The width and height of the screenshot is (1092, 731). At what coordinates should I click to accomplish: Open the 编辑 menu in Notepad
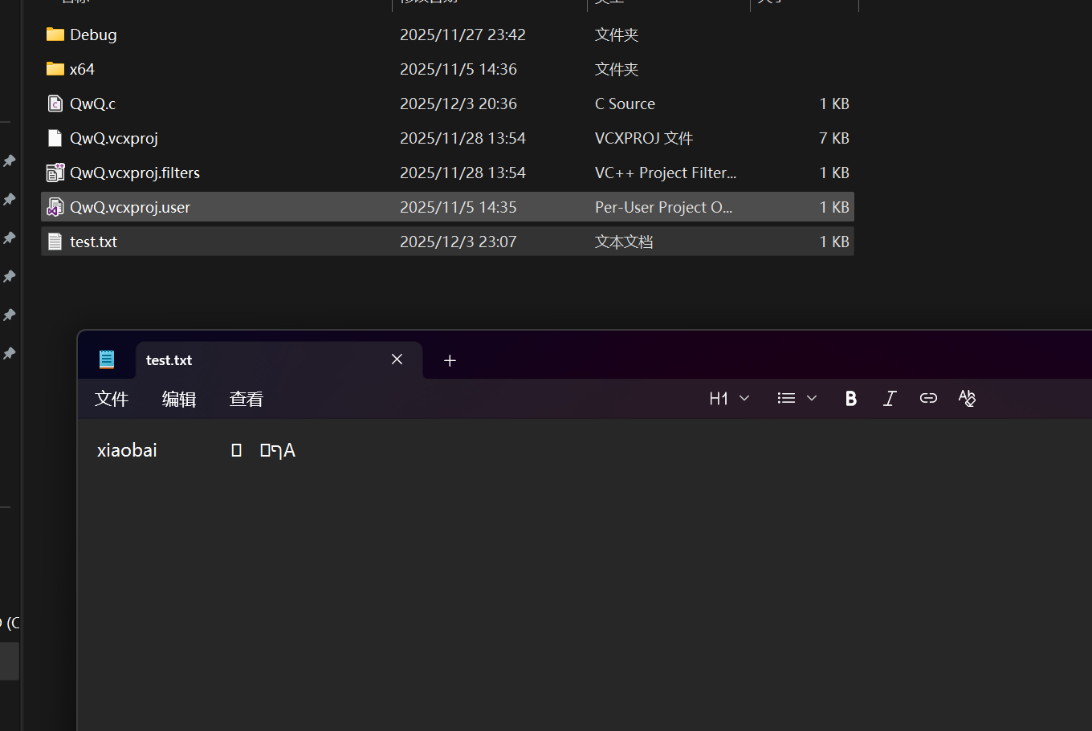(x=179, y=399)
